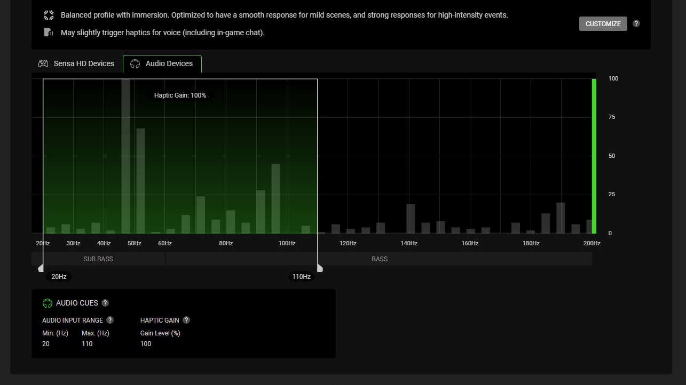Click the balanced profile icon
Image resolution: width=686 pixels, height=385 pixels.
coord(49,15)
